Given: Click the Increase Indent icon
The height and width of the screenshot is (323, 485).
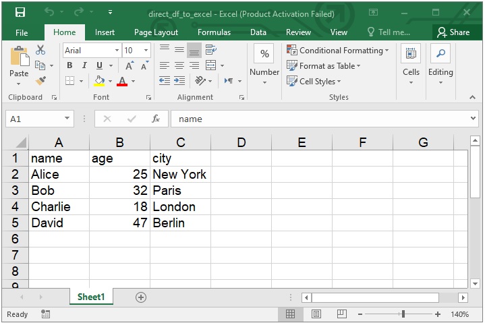Looking at the screenshot, I should (x=179, y=81).
